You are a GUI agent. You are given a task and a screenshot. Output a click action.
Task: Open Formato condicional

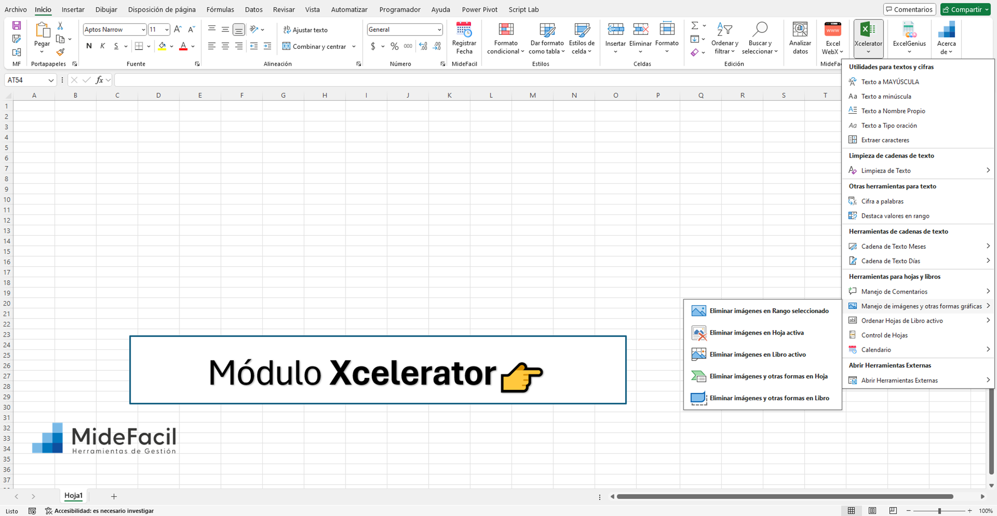[x=505, y=38]
